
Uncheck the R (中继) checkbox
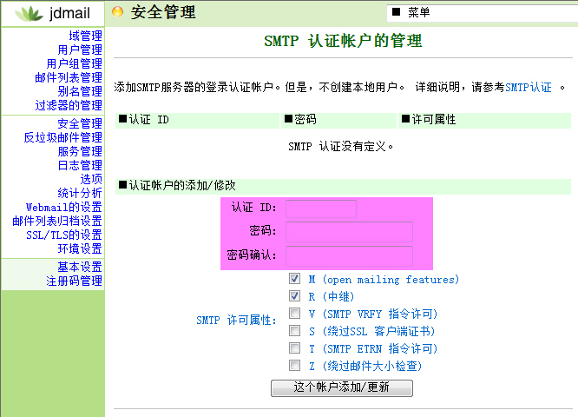click(x=295, y=297)
